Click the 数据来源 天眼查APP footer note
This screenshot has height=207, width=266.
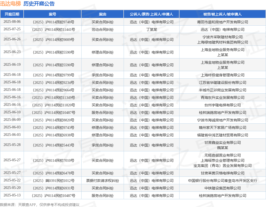[x=40, y=205]
